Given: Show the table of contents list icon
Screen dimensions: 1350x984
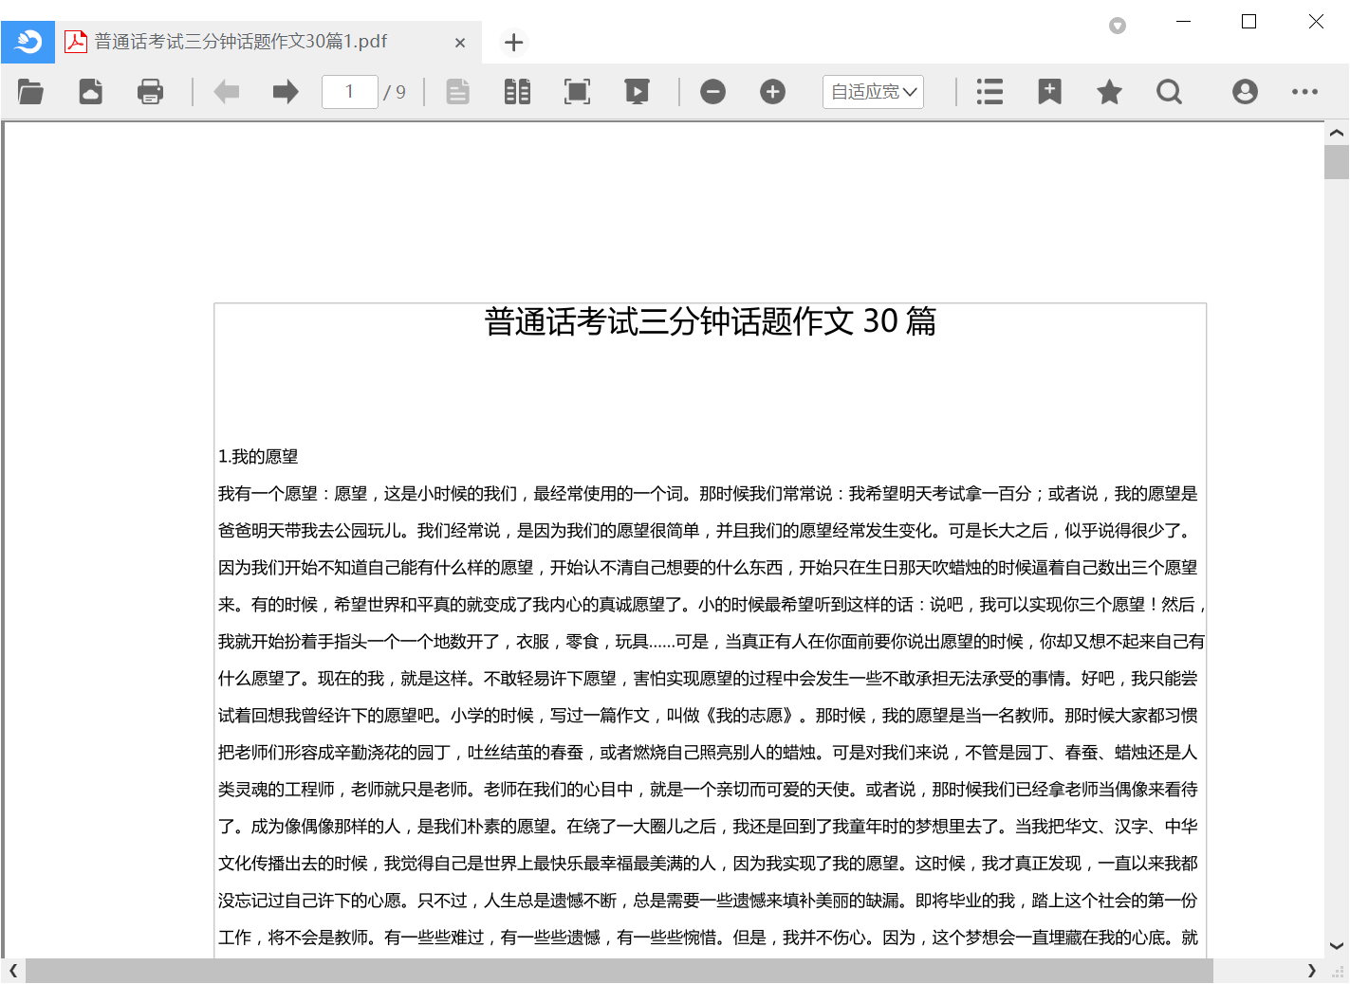Looking at the screenshot, I should click(989, 92).
